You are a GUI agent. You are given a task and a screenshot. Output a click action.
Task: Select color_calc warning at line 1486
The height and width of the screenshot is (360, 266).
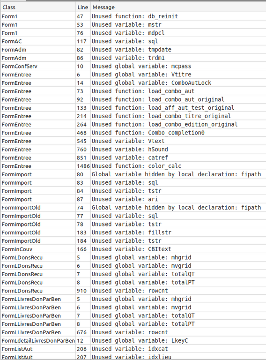(133, 166)
